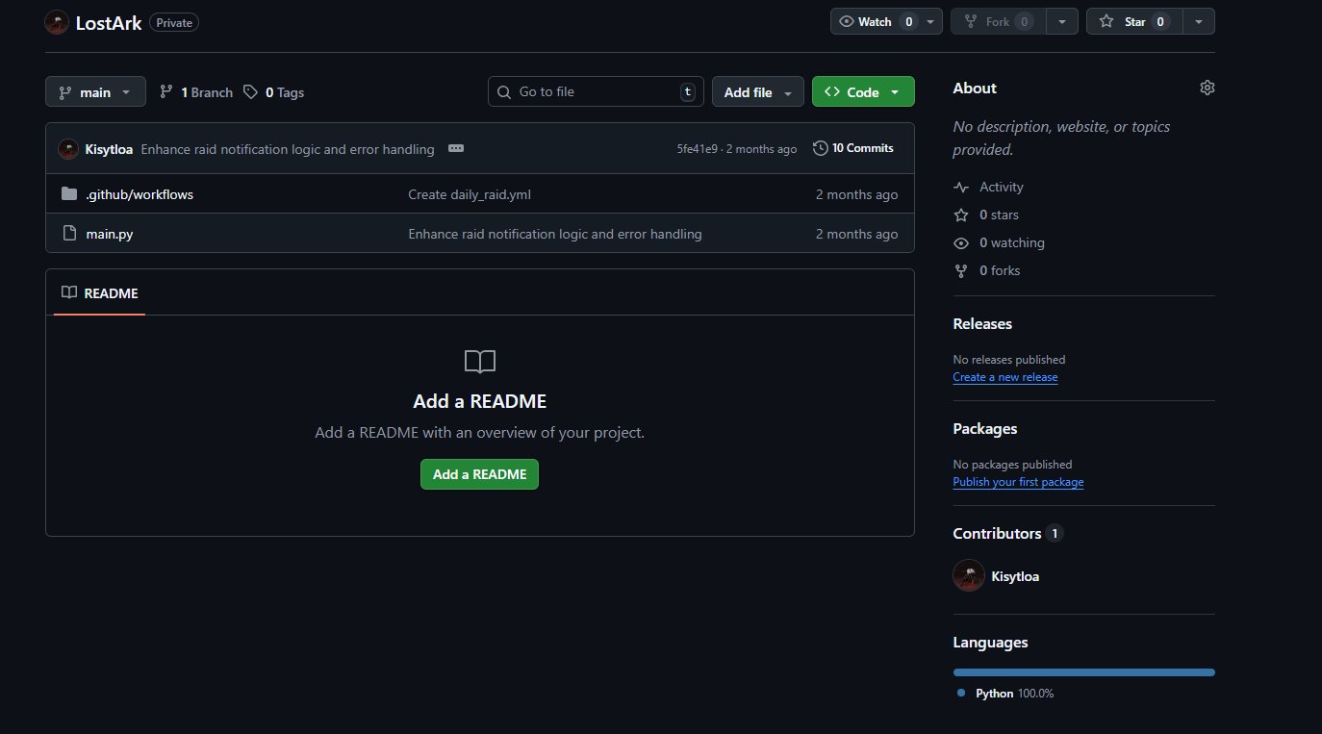The height and width of the screenshot is (734, 1322).
Task: Open the Watch notifications dropdown
Action: (886, 21)
